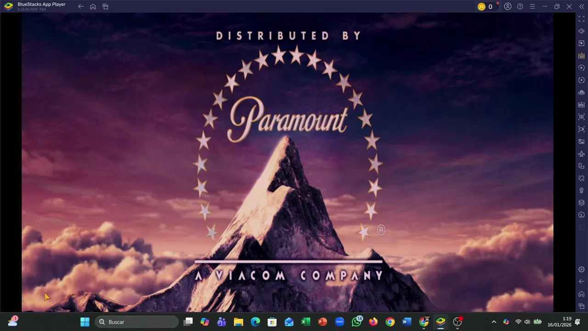Click the Android home icon in sidebar
588x331 pixels.
click(x=581, y=294)
